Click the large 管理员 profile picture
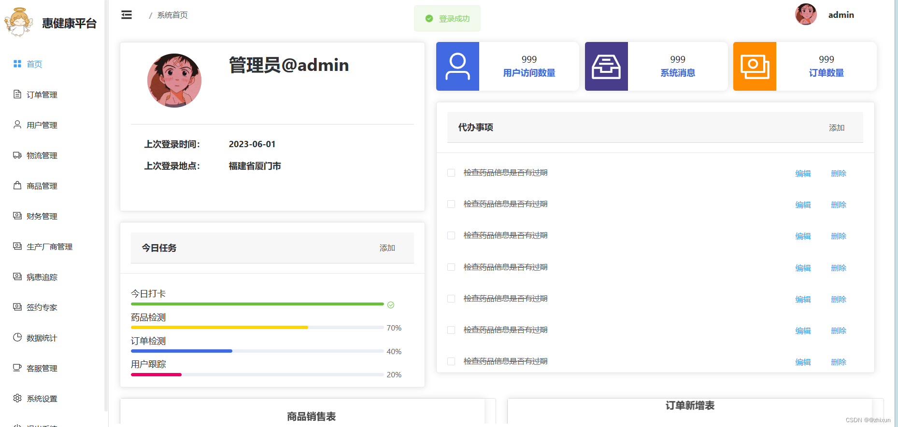This screenshot has height=427, width=898. tap(174, 81)
